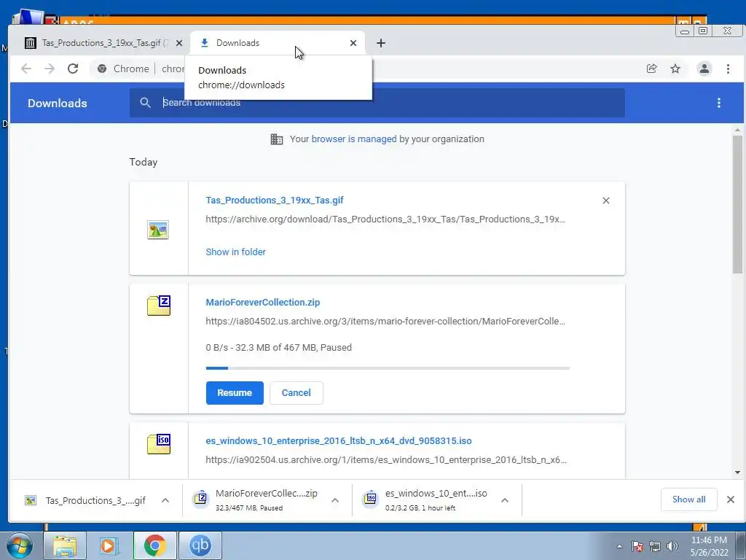
Task: Open the Action Center flag in the tray
Action: pos(637,546)
